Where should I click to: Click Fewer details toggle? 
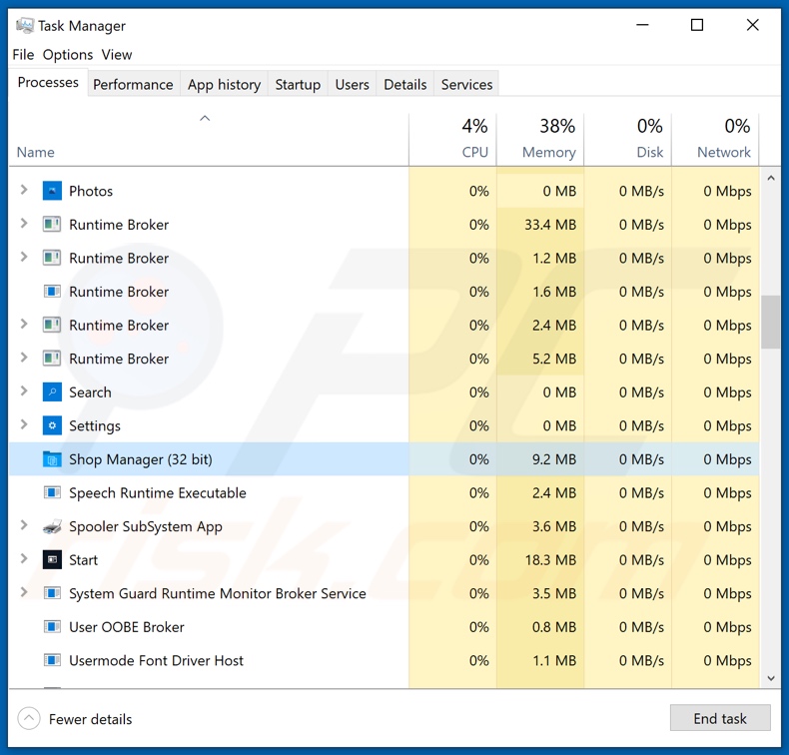(x=75, y=719)
